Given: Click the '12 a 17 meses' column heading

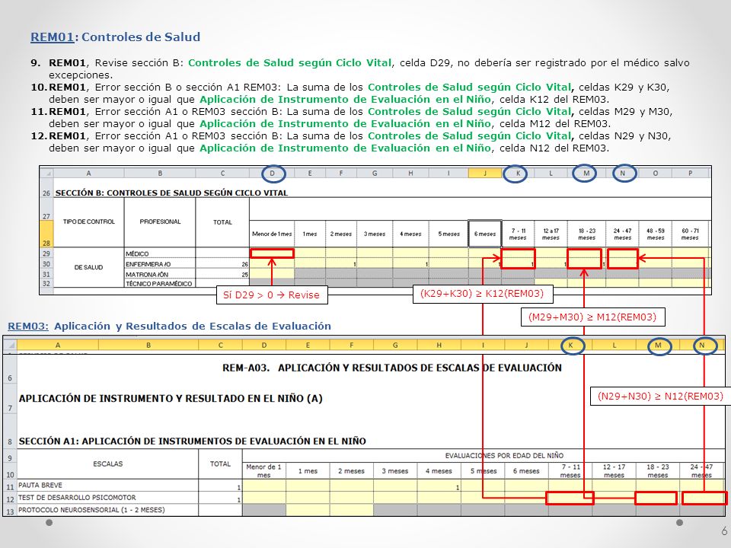Looking at the screenshot, I should pos(551,234).
